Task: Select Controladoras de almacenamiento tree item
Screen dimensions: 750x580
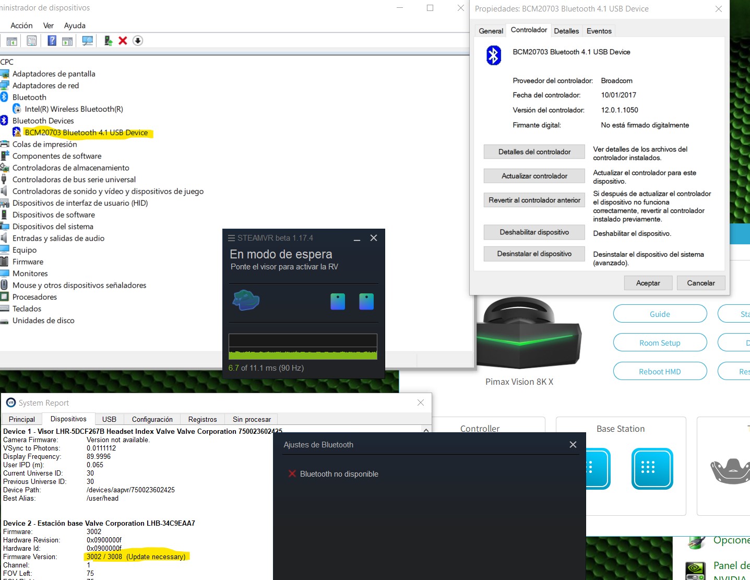Action: pos(70,168)
